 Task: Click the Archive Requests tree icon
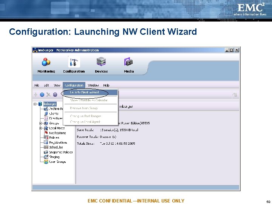click(46, 109)
